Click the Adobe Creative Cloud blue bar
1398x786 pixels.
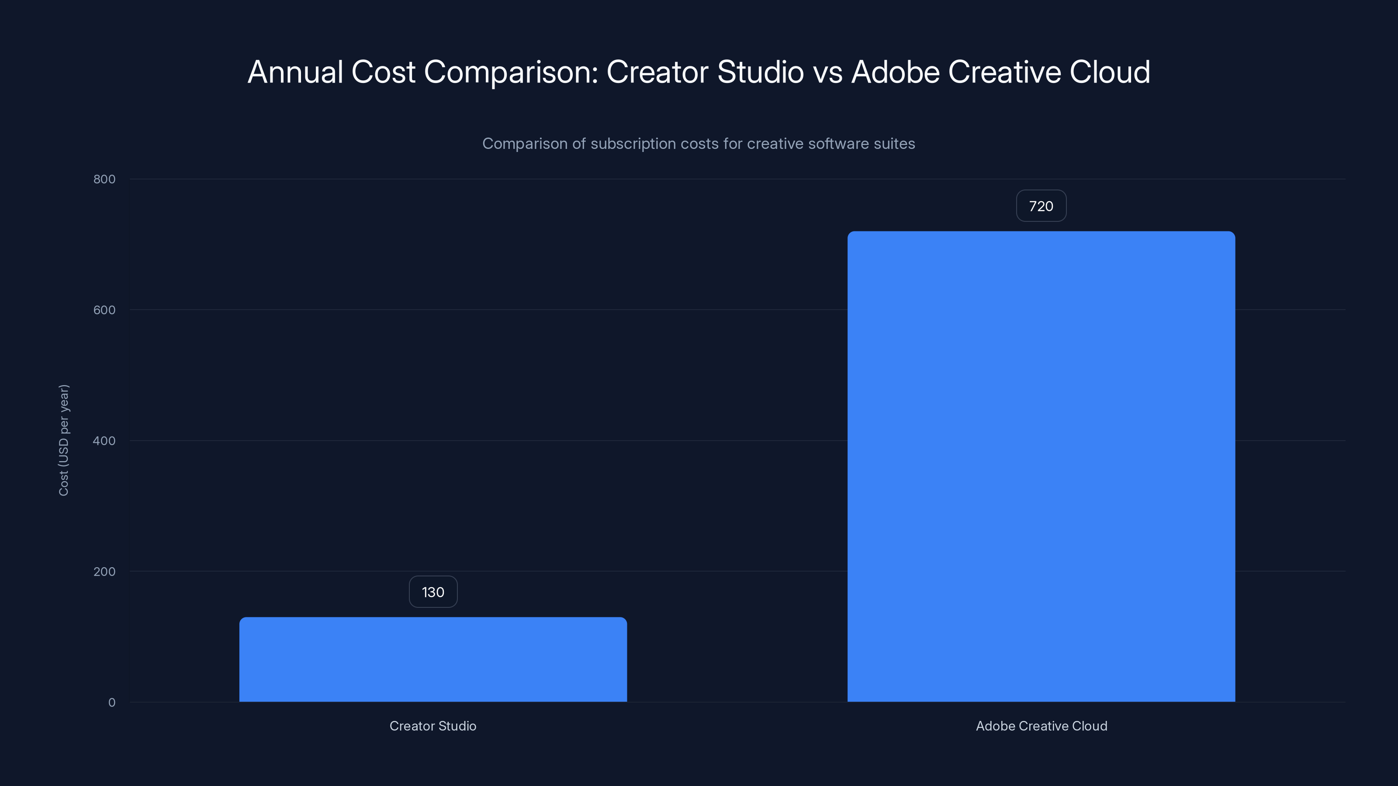click(1041, 466)
